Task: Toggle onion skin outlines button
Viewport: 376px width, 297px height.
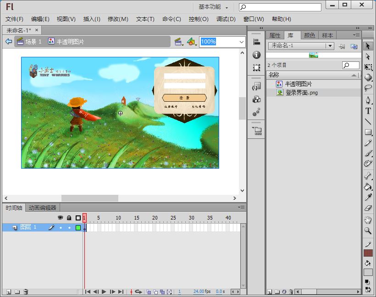Action: tap(155, 291)
